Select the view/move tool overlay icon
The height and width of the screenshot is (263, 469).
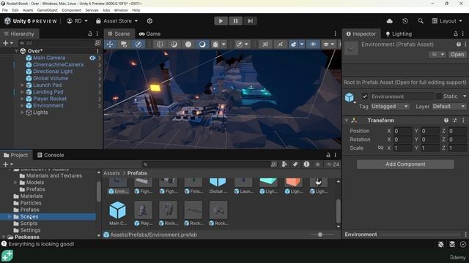click(110, 45)
